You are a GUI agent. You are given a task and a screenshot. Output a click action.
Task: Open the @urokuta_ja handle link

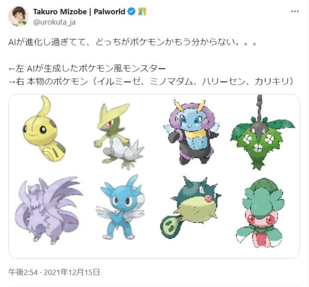[54, 22]
